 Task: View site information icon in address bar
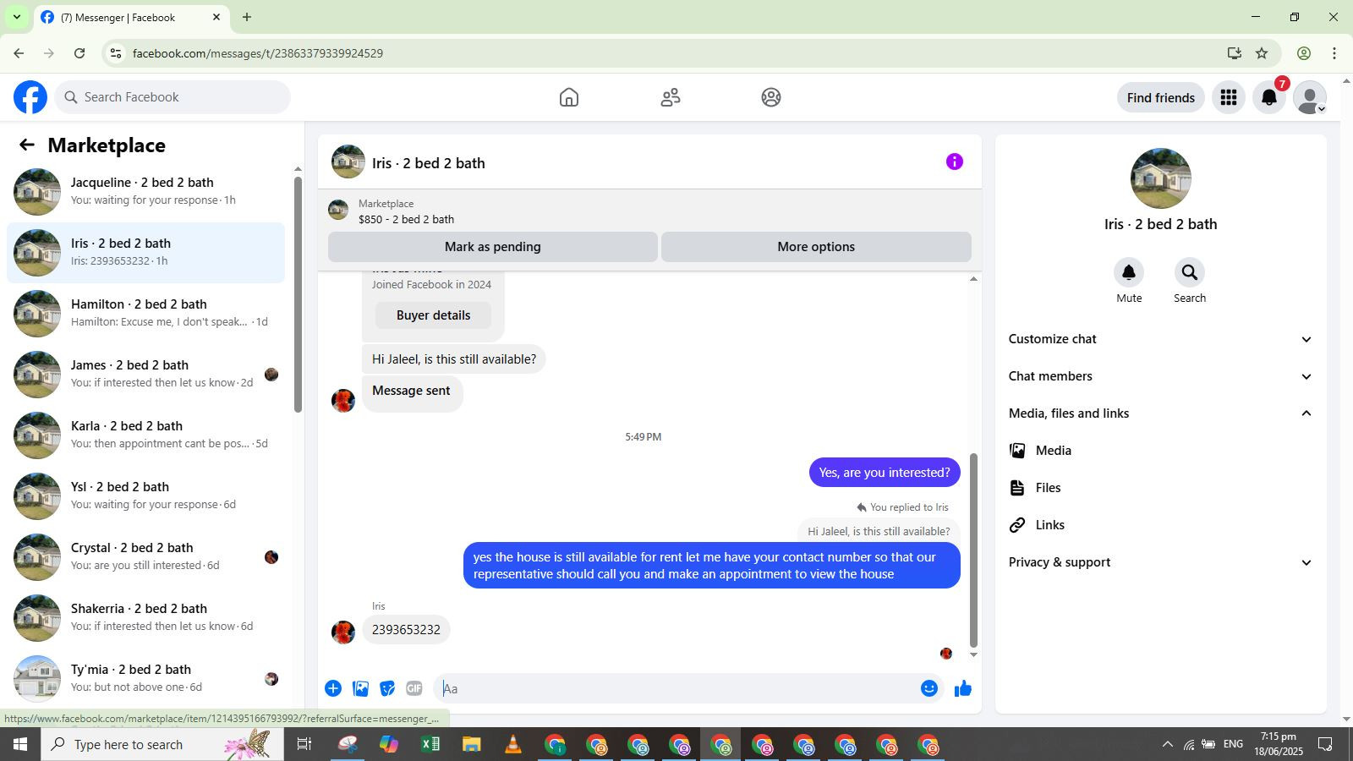tap(116, 53)
